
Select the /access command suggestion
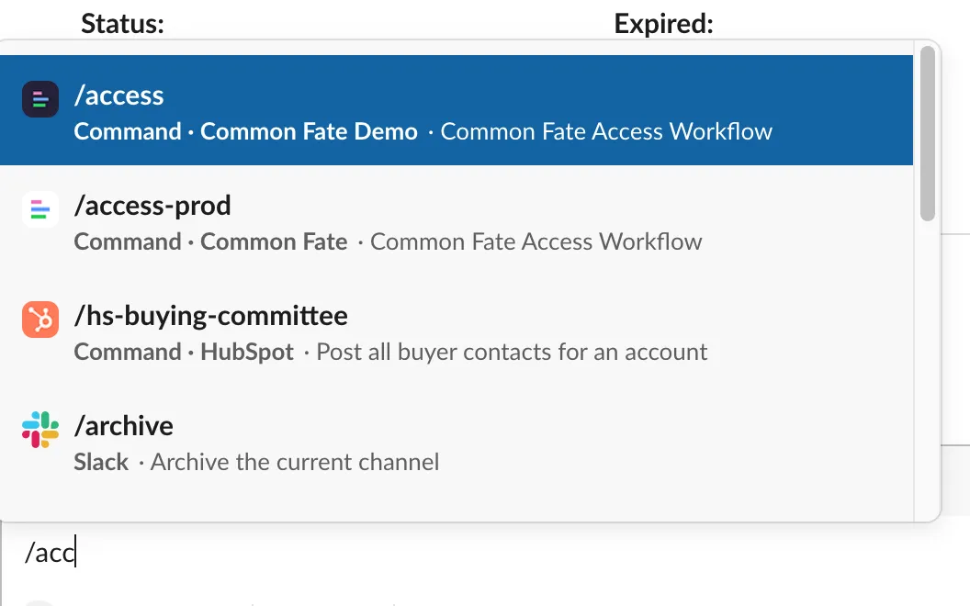[x=118, y=95]
